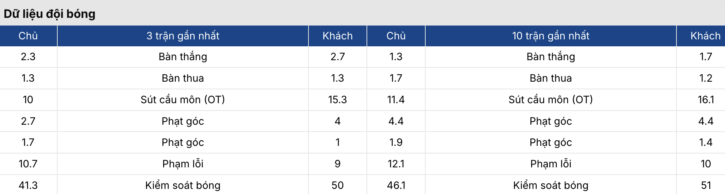The image size is (725, 194).
Task: Click the 12.1 fouls value
Action: click(396, 164)
